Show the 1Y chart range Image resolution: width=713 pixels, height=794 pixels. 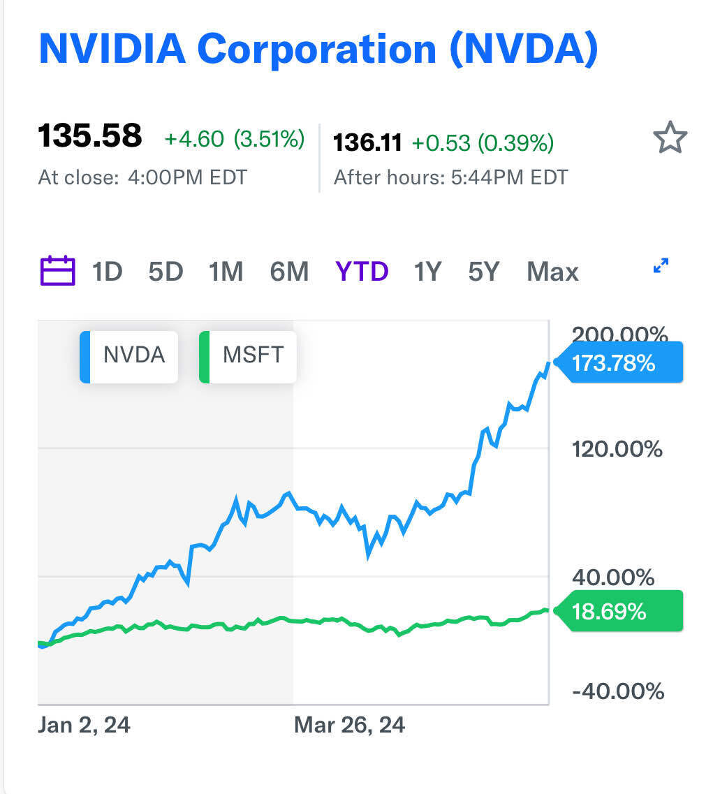click(x=427, y=271)
